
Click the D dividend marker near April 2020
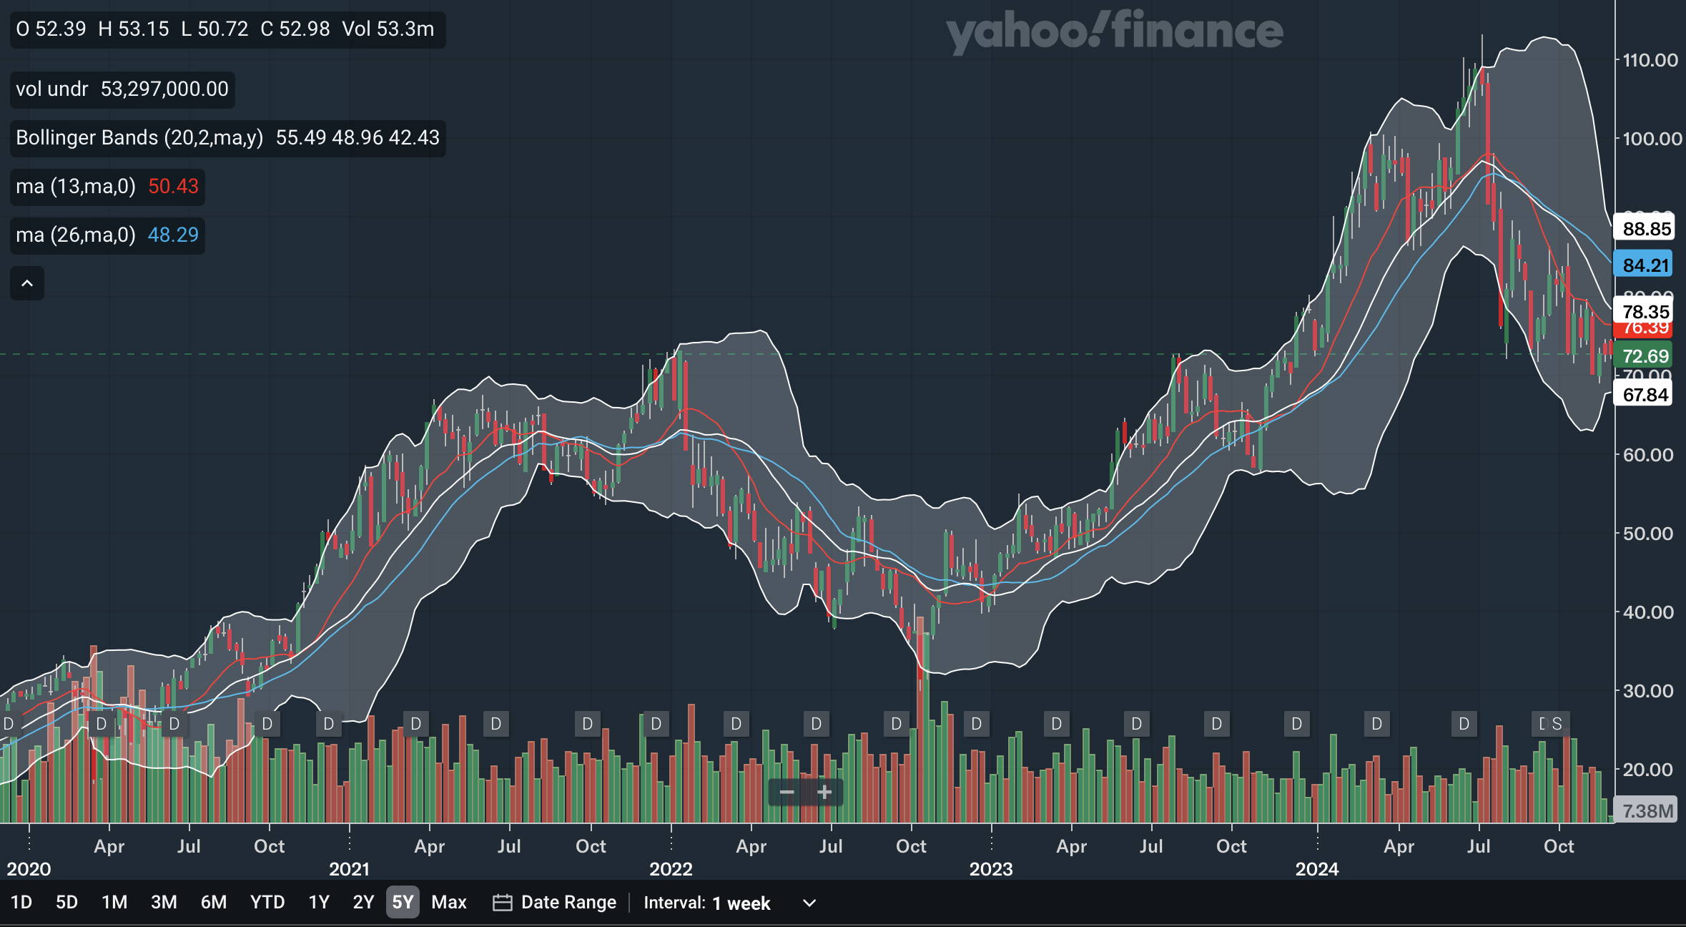pyautogui.click(x=100, y=724)
